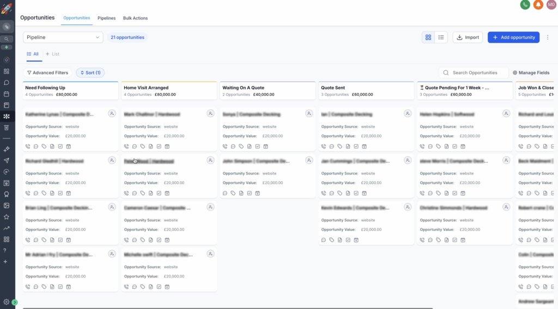The image size is (558, 309).
Task: Add appointment icon on Cameron Caesar card
Action: [167, 240]
